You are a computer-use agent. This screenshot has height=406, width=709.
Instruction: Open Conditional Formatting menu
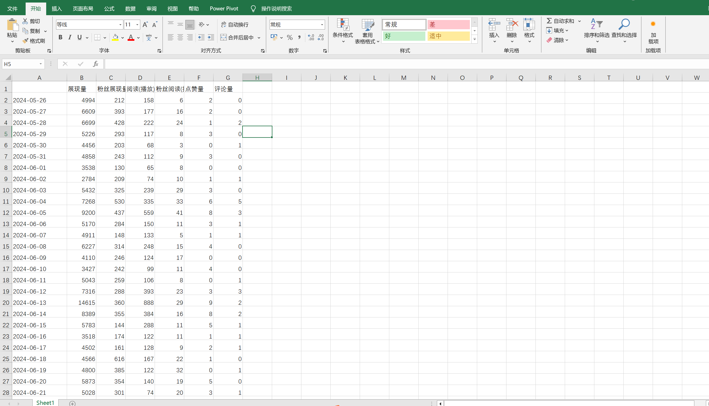tap(343, 31)
